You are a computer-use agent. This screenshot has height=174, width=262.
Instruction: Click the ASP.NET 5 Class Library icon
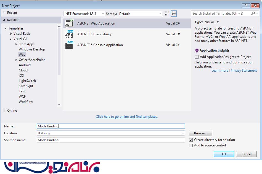pyautogui.click(x=69, y=34)
